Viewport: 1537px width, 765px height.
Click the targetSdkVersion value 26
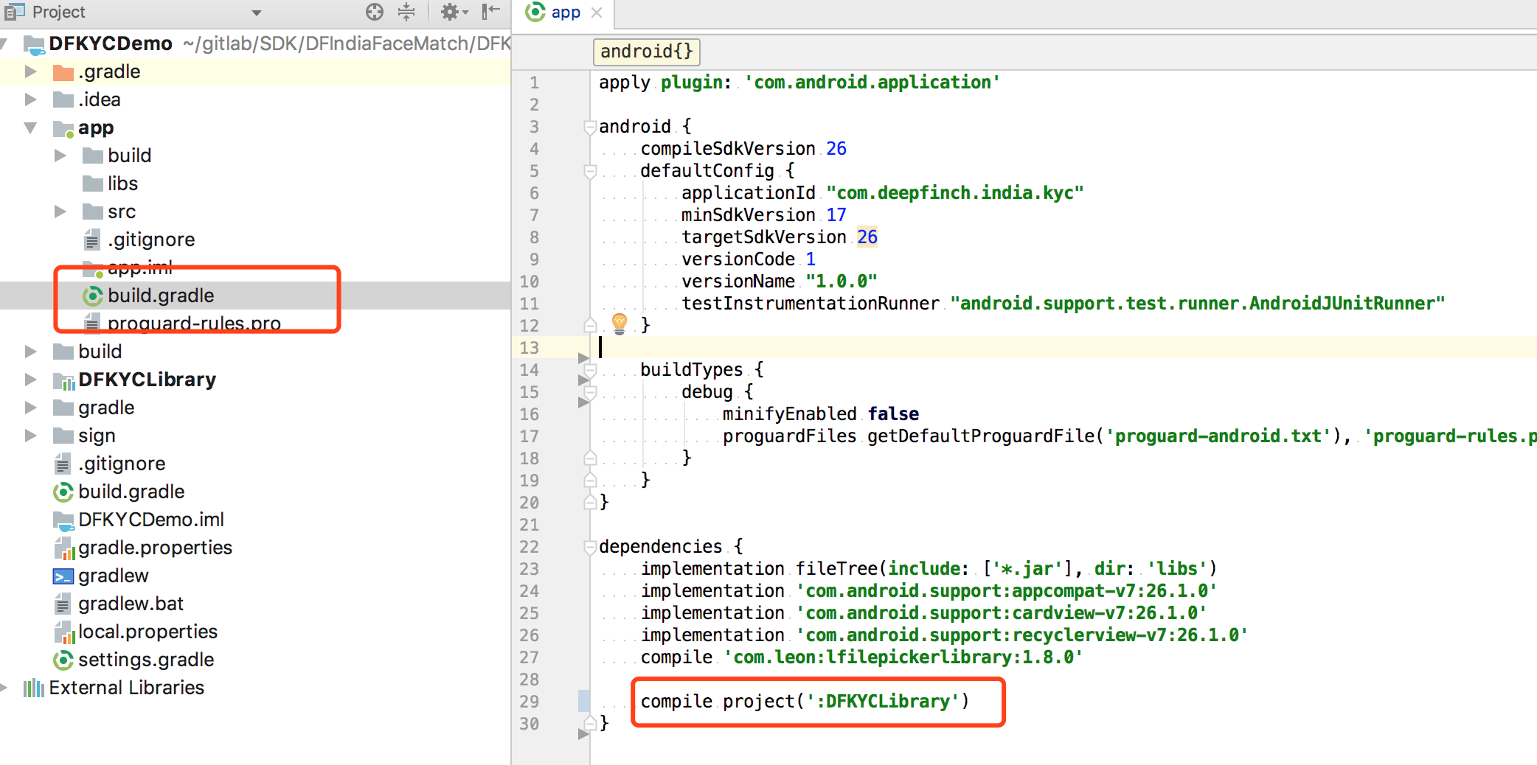867,237
